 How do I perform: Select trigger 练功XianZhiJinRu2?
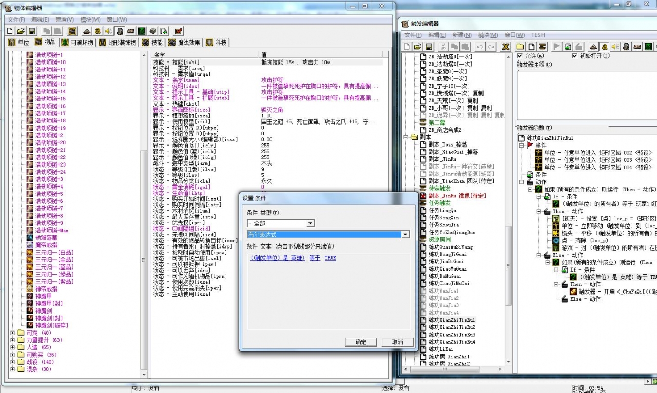click(x=452, y=327)
